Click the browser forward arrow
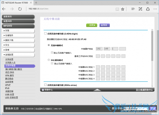Viewport: 159px width, 115px height. [x=12, y=9]
